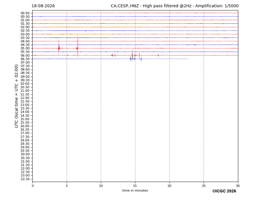Click the tall red spike near minute 6.5

pyautogui.click(x=77, y=46)
